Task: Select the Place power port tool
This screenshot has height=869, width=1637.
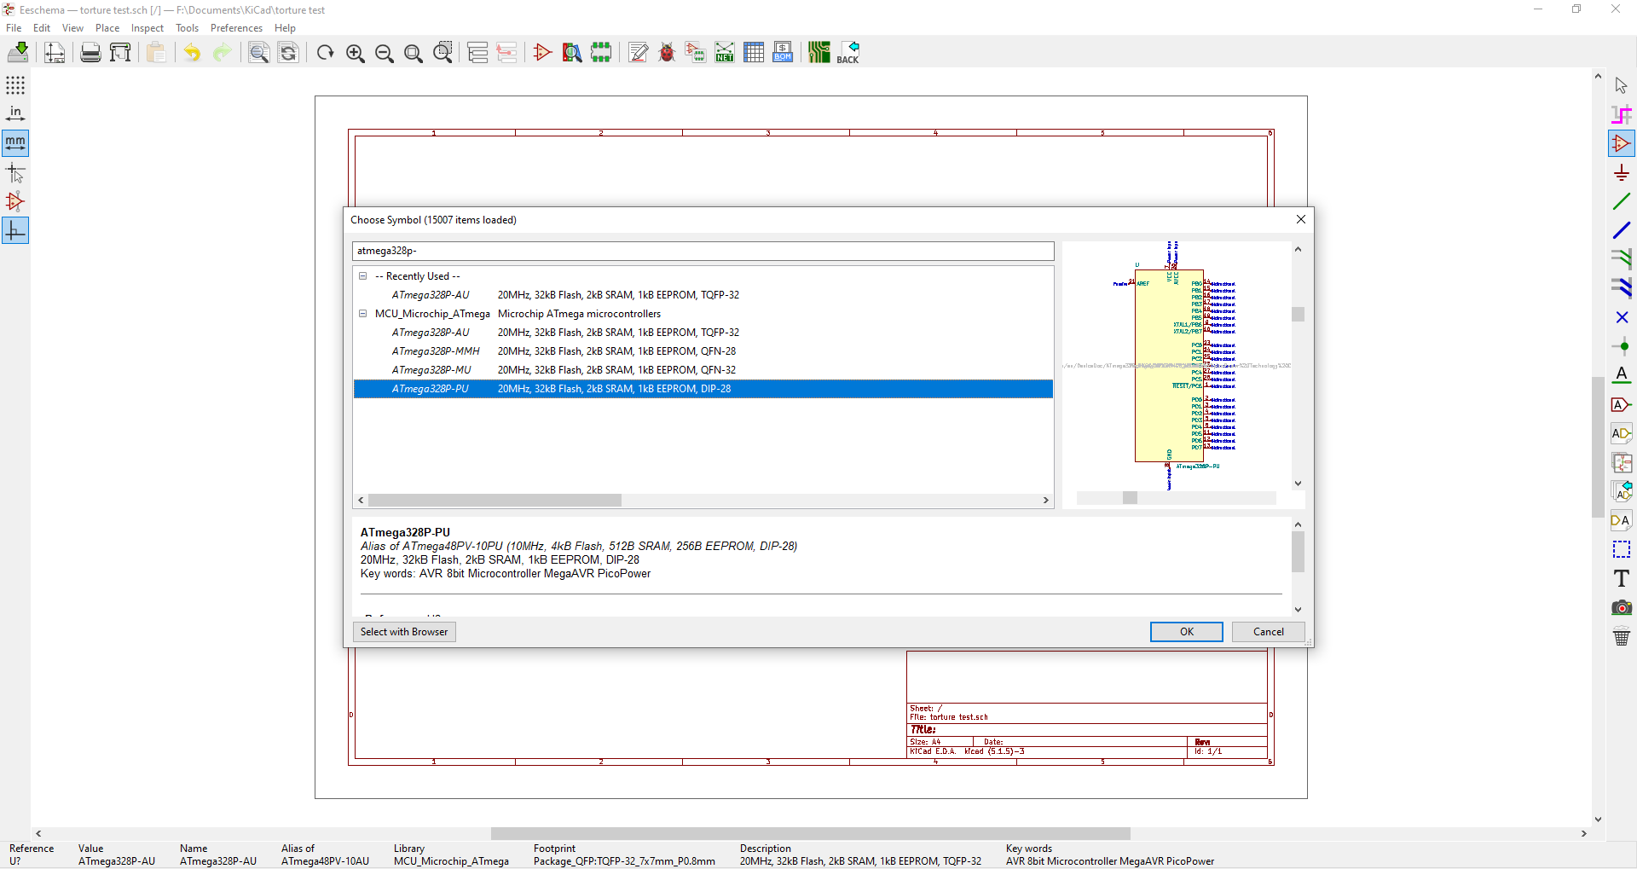Action: coord(1622,173)
